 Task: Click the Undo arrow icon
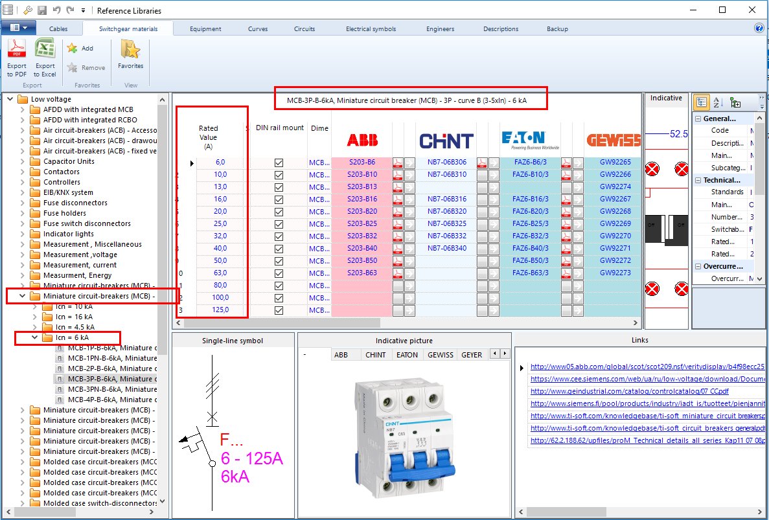click(x=56, y=10)
